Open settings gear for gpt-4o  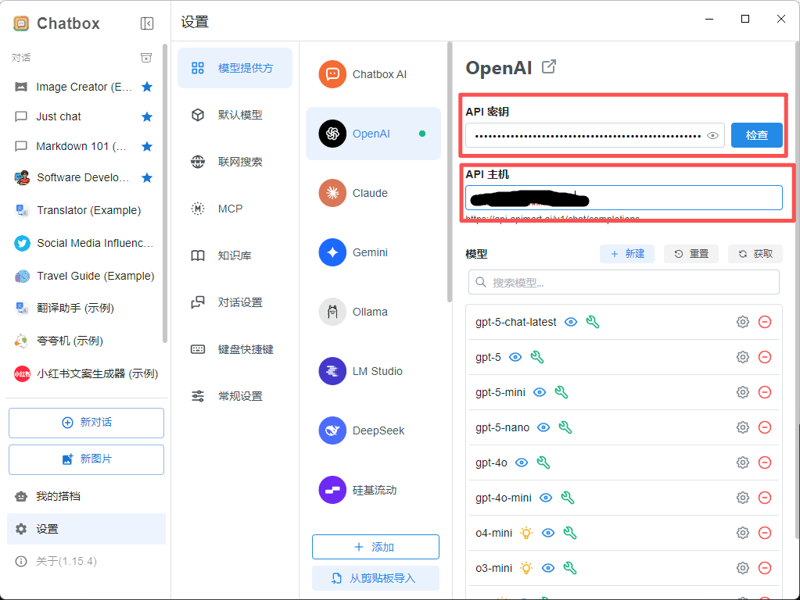pos(743,462)
